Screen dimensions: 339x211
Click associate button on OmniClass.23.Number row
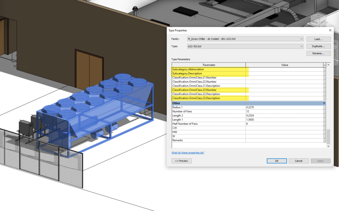click(324, 90)
